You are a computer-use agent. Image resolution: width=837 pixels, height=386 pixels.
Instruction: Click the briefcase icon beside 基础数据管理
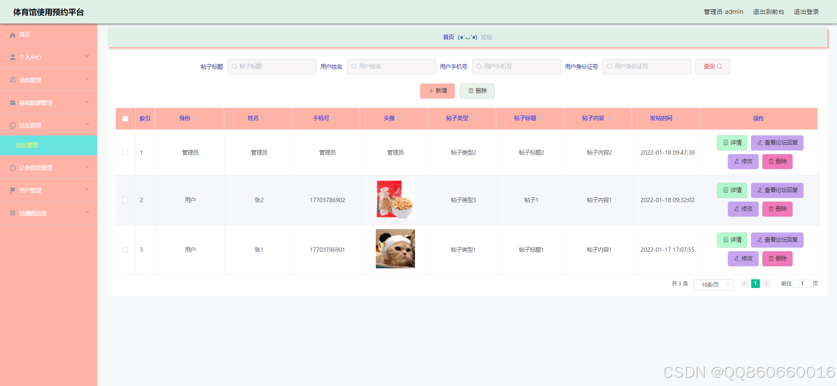[x=13, y=103]
